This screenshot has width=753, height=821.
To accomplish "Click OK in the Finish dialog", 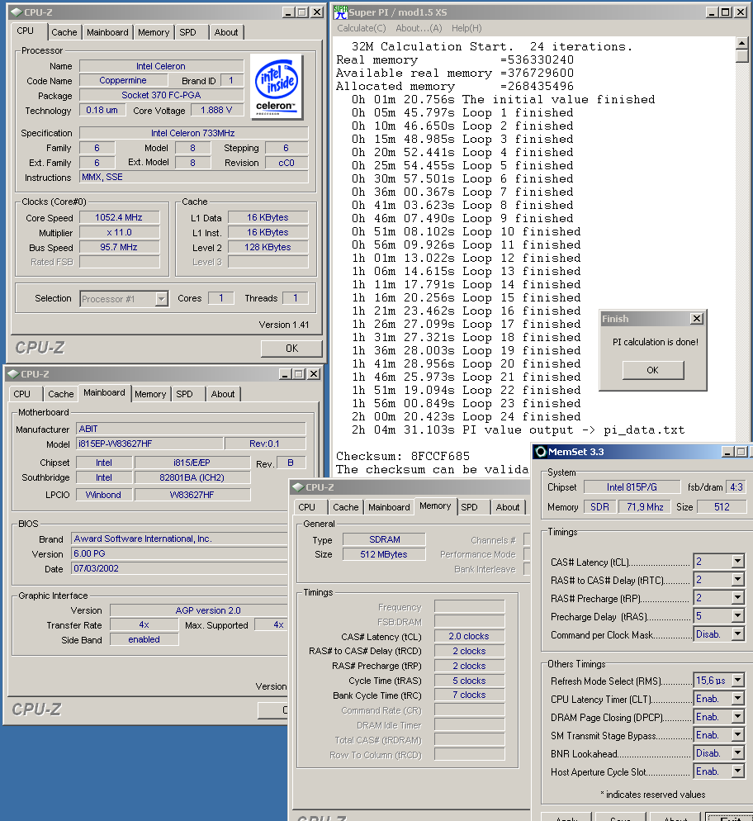I will click(653, 370).
